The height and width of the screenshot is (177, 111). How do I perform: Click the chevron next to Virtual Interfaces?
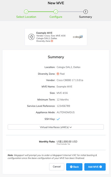point(71,127)
